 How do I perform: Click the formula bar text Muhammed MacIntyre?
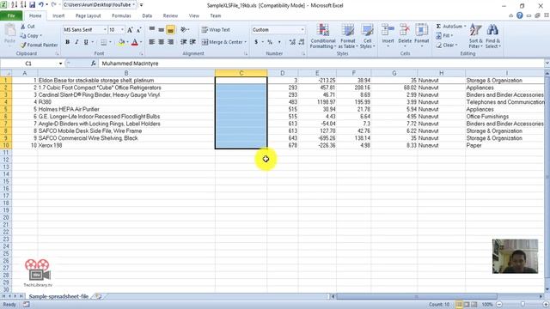(130, 64)
